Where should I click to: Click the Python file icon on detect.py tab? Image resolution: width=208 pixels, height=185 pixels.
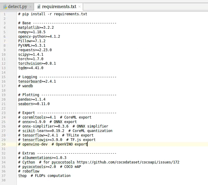5,7
